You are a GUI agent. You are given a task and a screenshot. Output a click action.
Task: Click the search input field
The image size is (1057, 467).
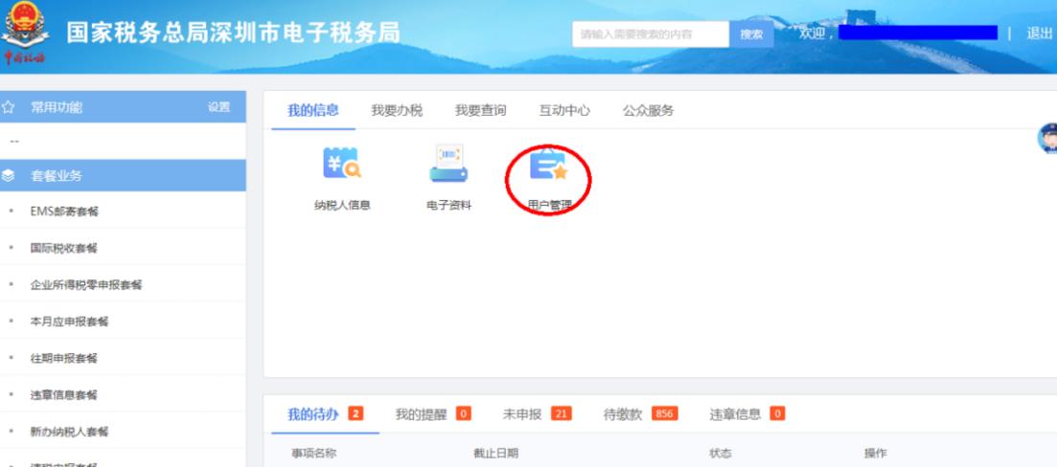click(651, 34)
